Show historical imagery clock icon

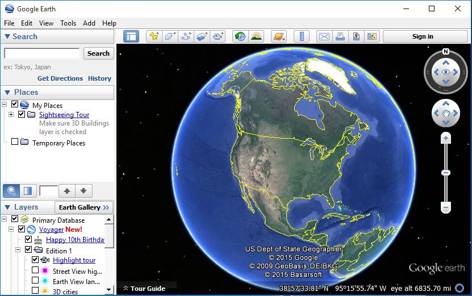click(x=240, y=36)
